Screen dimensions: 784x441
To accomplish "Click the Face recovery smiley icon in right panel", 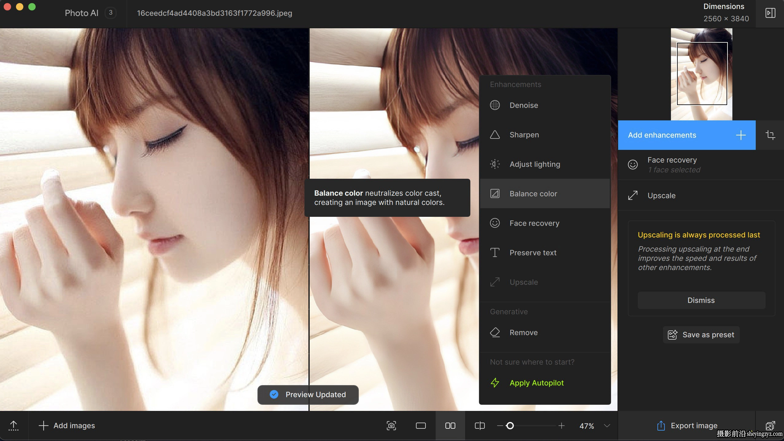I will 633,165.
